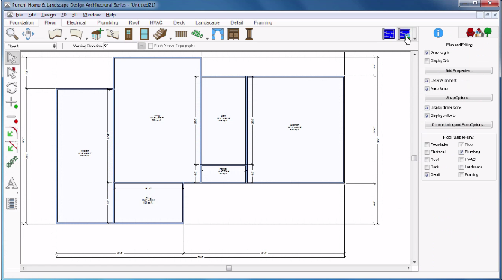Toggle Display dimensions checkbox
Viewport: 502px width, 280px height.
pyautogui.click(x=427, y=108)
